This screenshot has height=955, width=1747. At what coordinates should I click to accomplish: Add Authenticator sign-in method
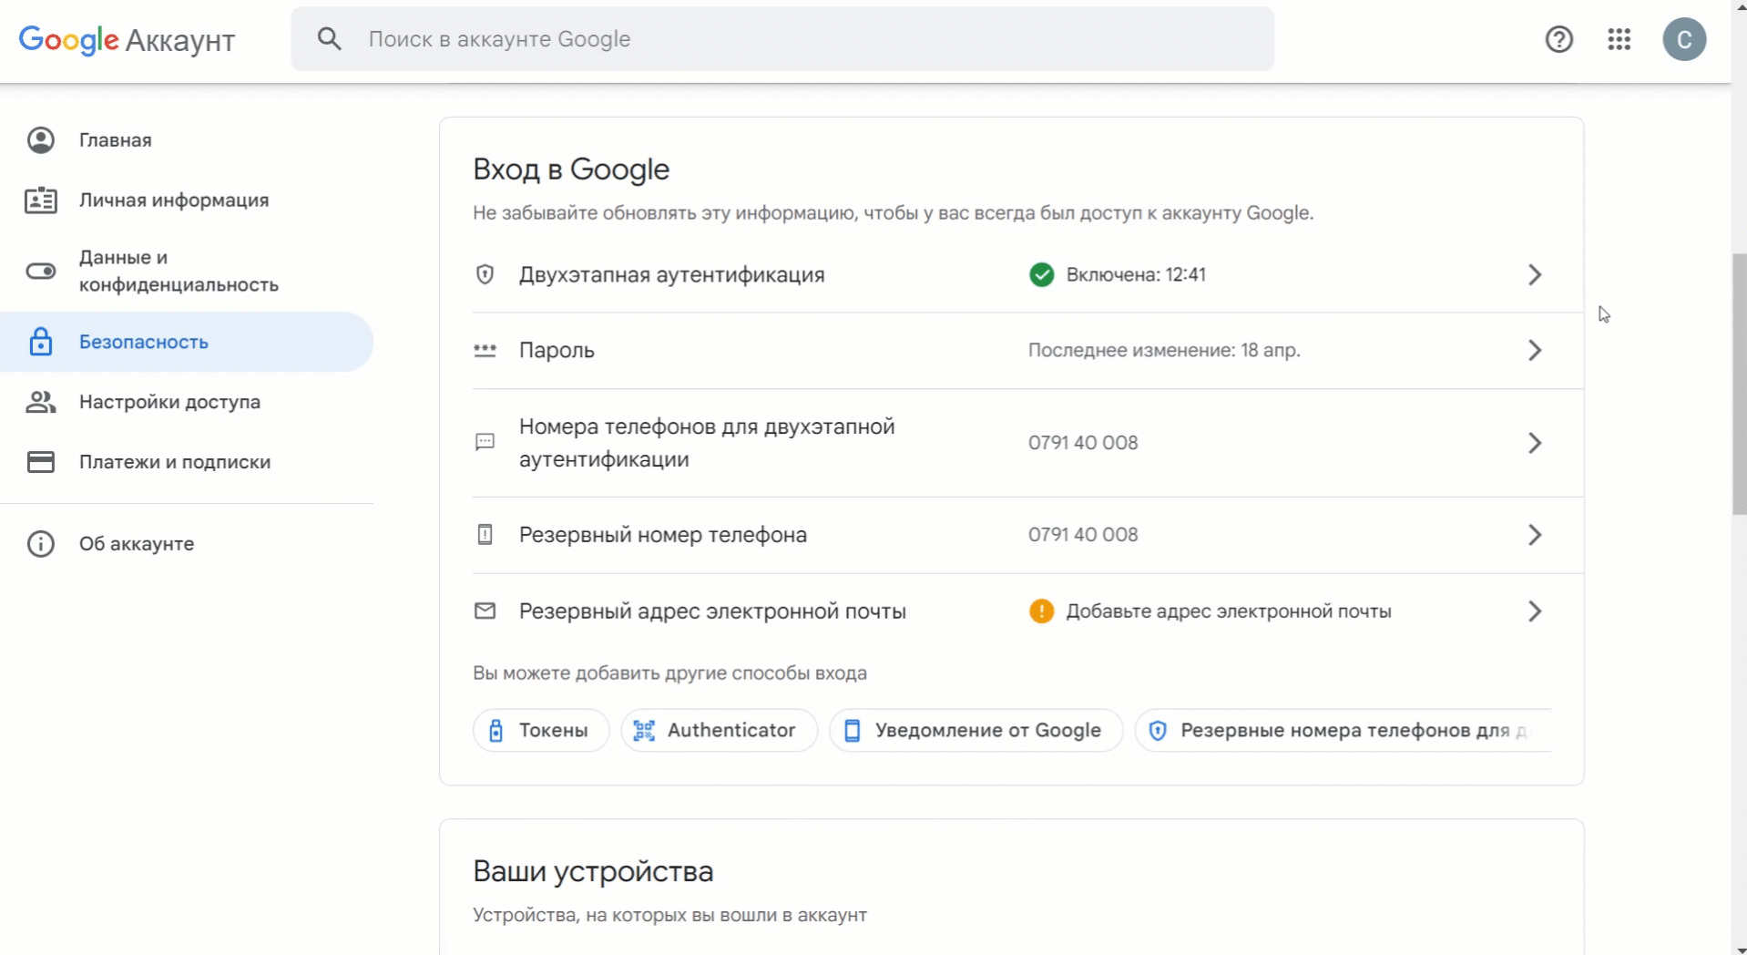tap(720, 731)
